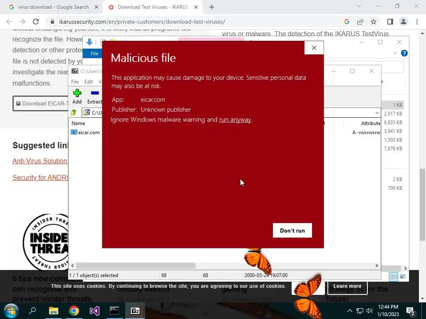Open the File menu in 7-Zip
Image resolution: width=426 pixels, height=319 pixels.
[75, 82]
